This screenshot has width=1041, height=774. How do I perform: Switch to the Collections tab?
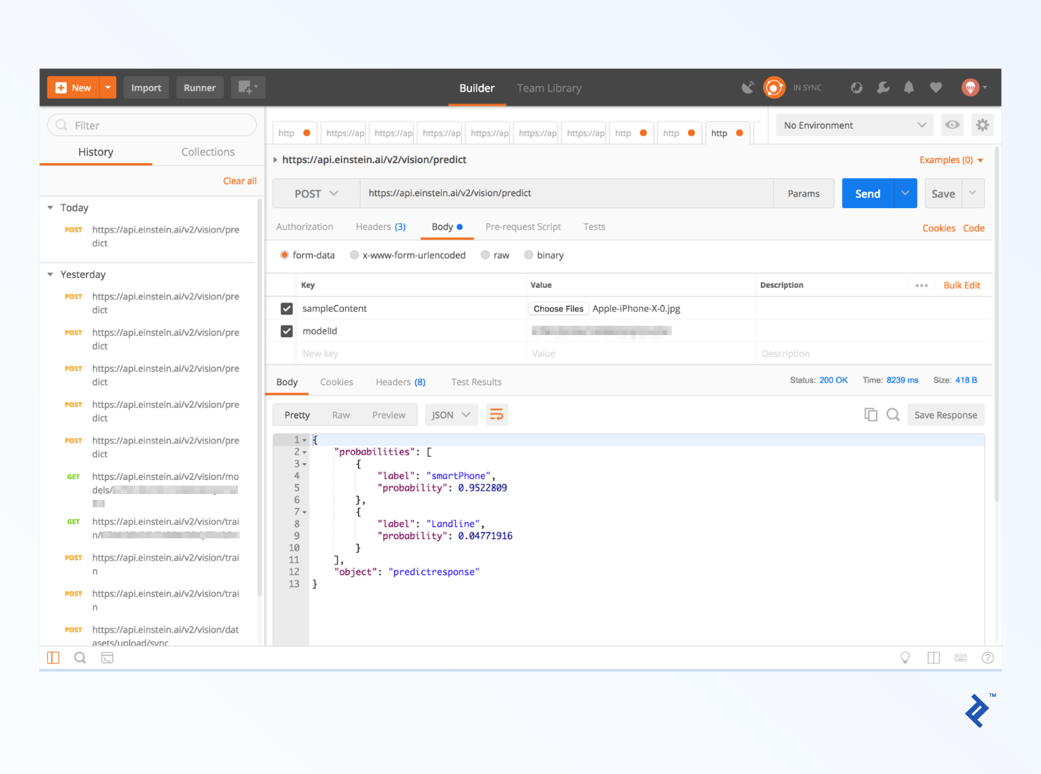coord(208,152)
